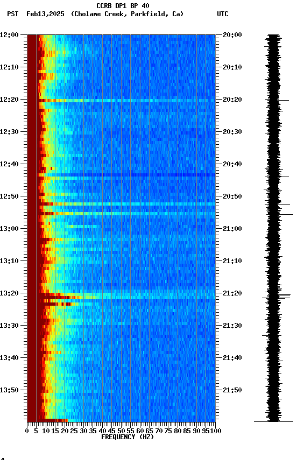
Task: Click the seismogram spike near 20:20 UTC
Action: (x=283, y=101)
